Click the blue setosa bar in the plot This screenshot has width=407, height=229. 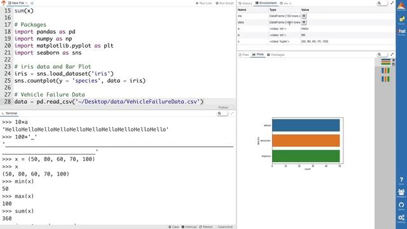(306, 125)
